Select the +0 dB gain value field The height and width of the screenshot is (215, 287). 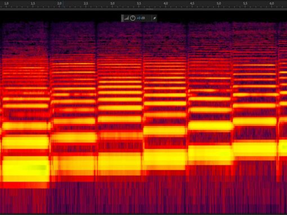pos(141,18)
